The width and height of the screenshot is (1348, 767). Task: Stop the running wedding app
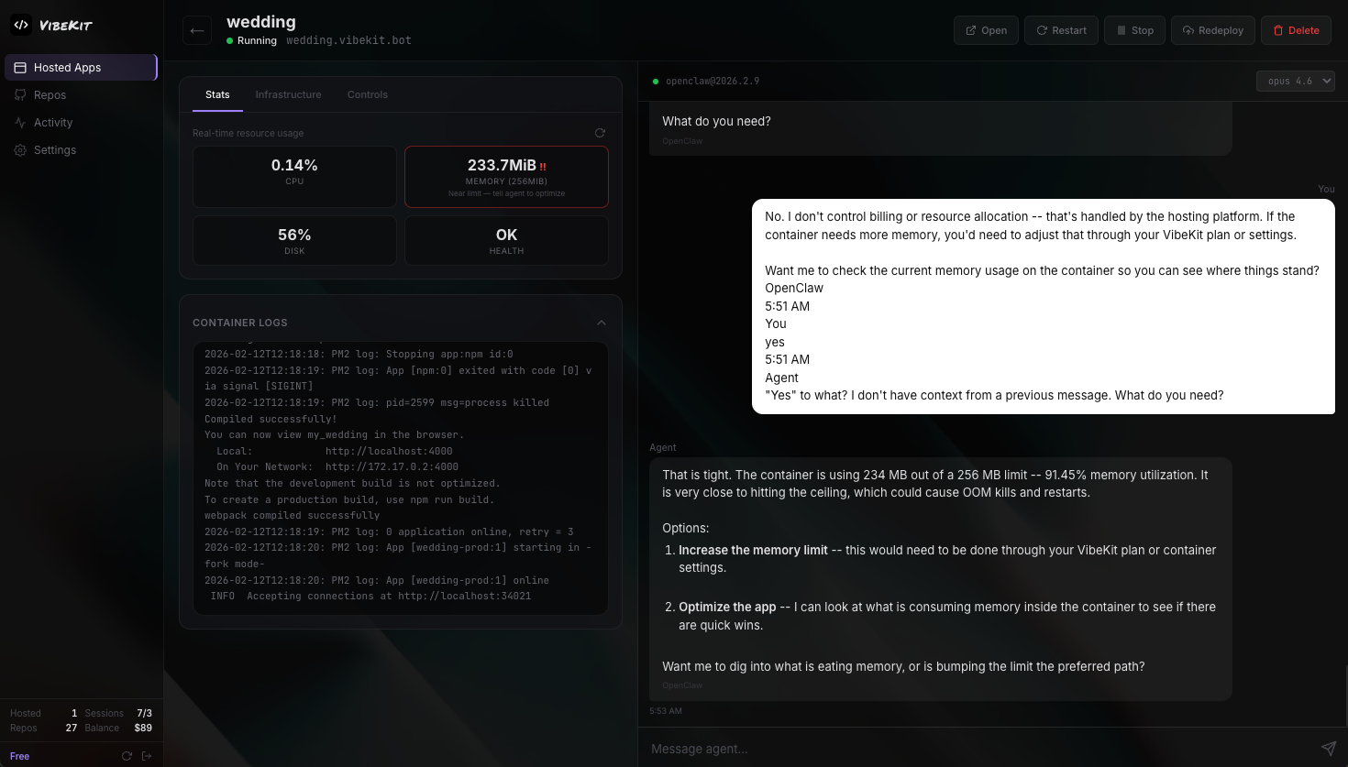click(x=1134, y=29)
